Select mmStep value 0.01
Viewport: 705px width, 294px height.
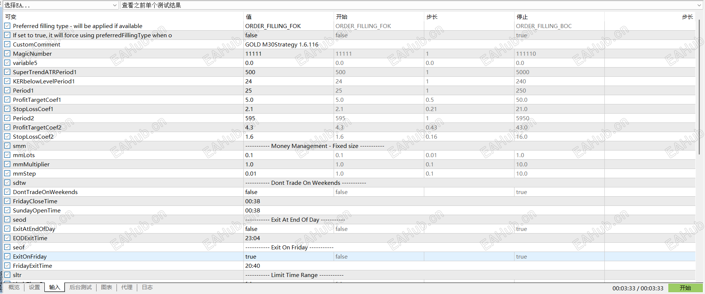(x=251, y=173)
